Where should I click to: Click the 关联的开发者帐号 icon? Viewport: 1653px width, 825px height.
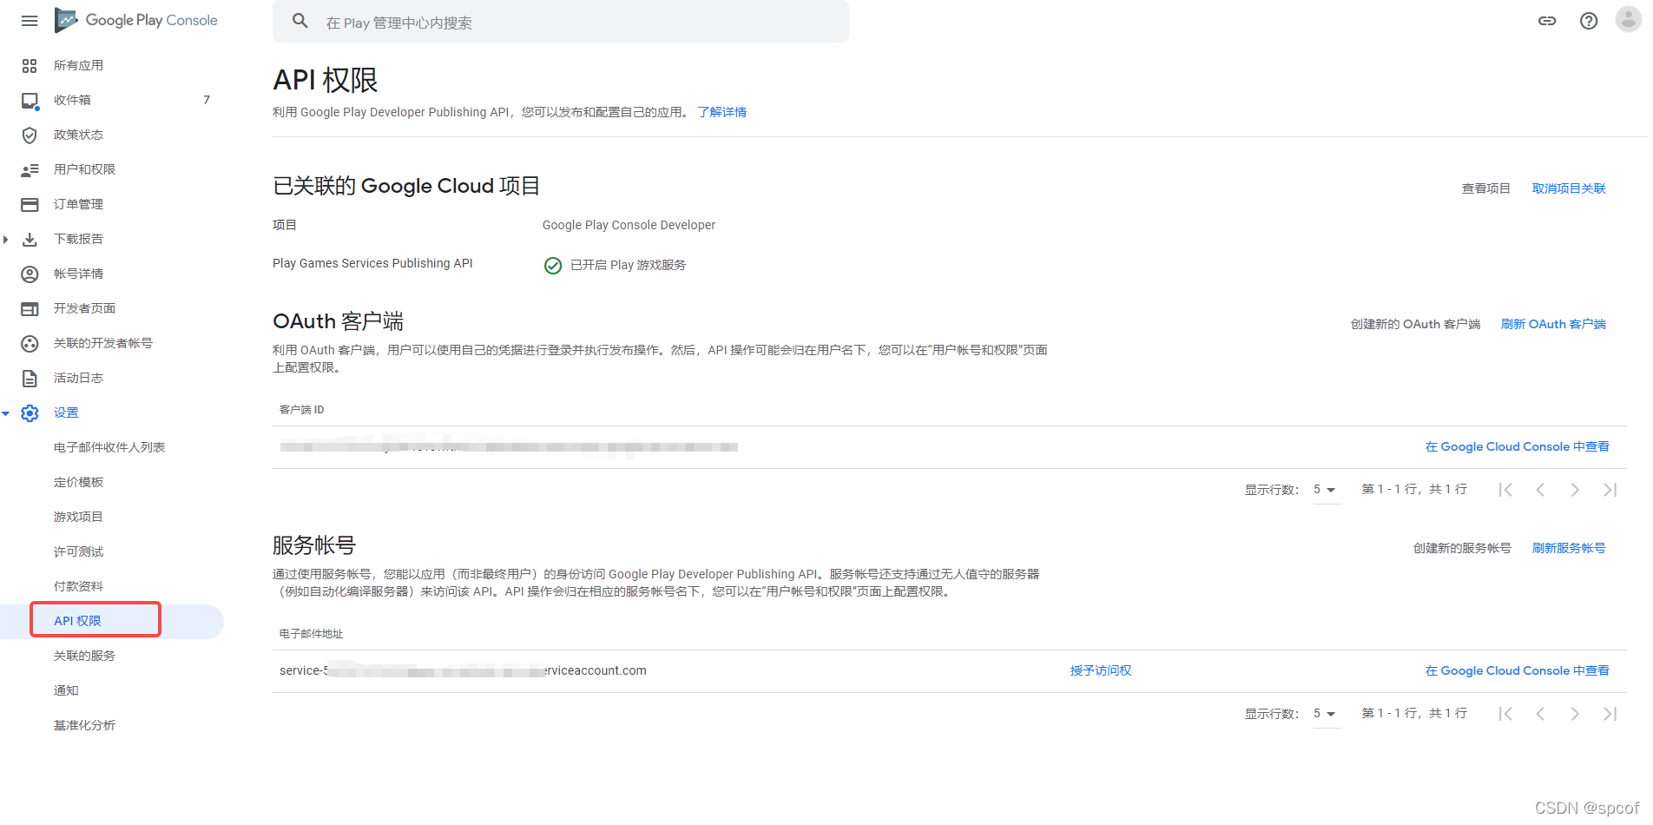coord(30,343)
